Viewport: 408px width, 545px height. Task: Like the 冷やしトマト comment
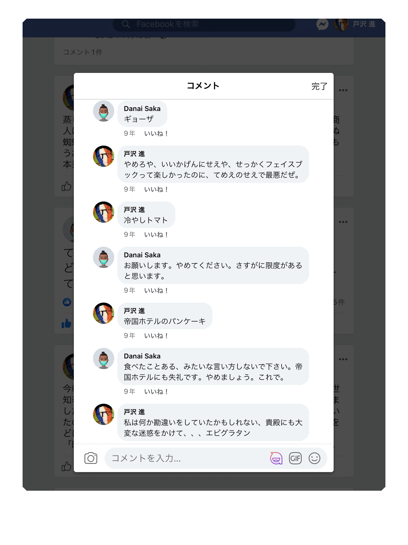[156, 234]
